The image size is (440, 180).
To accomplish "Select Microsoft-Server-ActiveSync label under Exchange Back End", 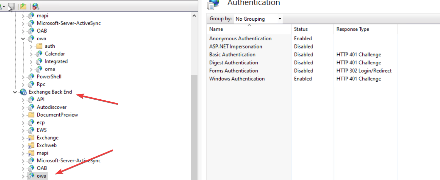I will 69,160.
